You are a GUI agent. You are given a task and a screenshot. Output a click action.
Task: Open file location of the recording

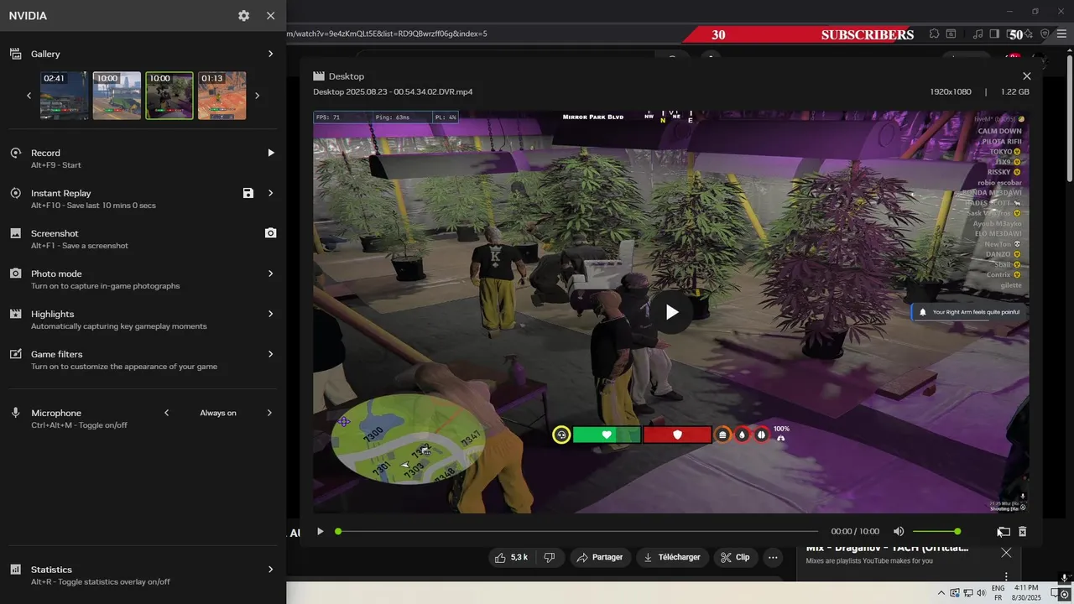pyautogui.click(x=1004, y=531)
